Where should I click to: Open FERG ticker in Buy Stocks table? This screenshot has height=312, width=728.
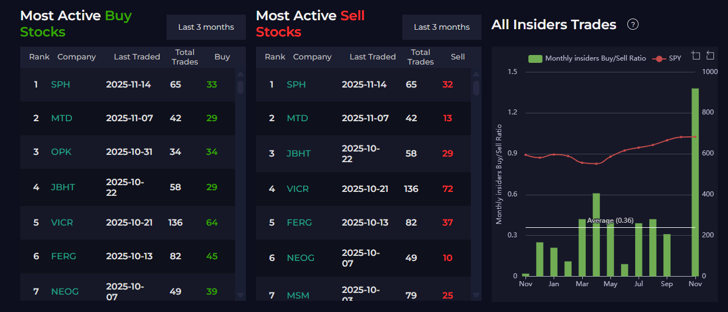click(x=63, y=256)
